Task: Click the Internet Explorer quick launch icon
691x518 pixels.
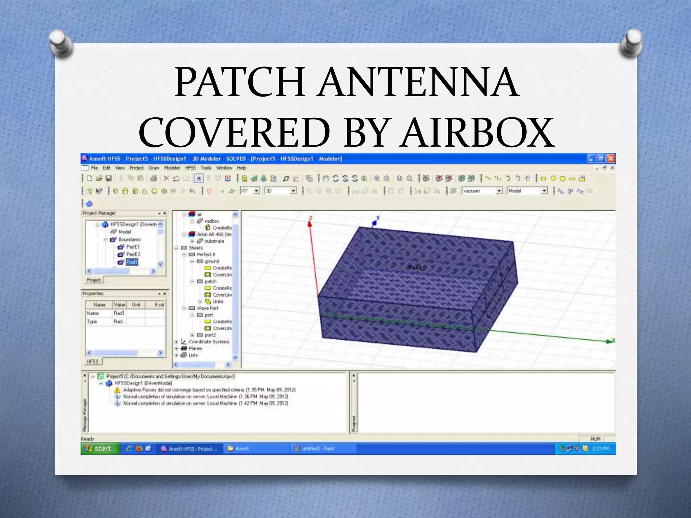Action: click(x=129, y=449)
